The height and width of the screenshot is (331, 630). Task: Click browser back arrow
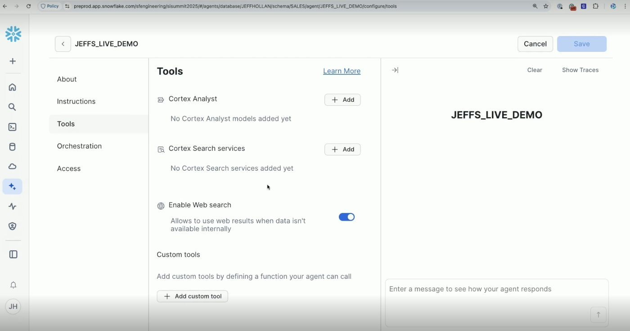pyautogui.click(x=5, y=6)
